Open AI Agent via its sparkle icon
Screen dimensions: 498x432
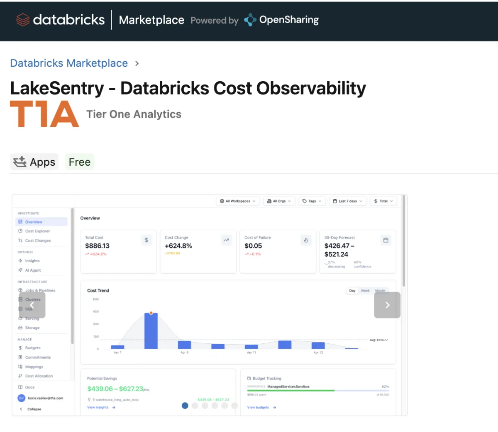coord(20,270)
